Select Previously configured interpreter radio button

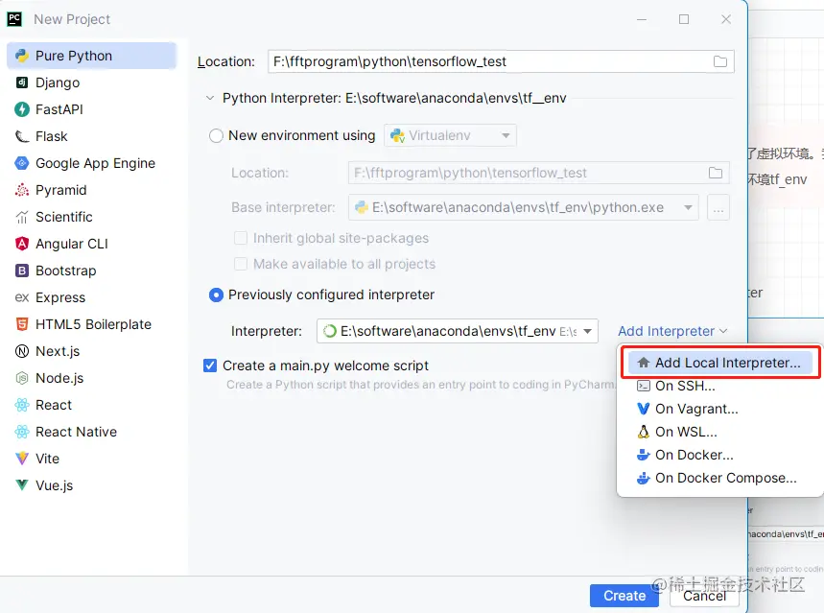click(x=216, y=295)
